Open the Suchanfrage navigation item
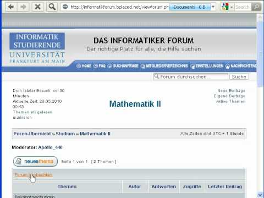This screenshot has width=264, height=198. point(126,66)
